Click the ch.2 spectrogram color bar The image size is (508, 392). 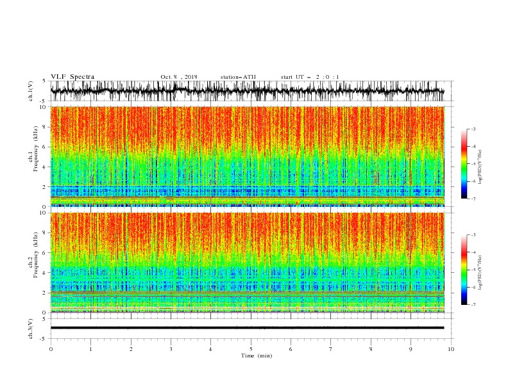click(x=464, y=270)
